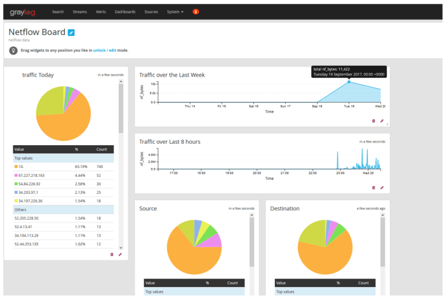Edit the Netflow Board title
This screenshot has height=301, width=444.
pos(71,32)
